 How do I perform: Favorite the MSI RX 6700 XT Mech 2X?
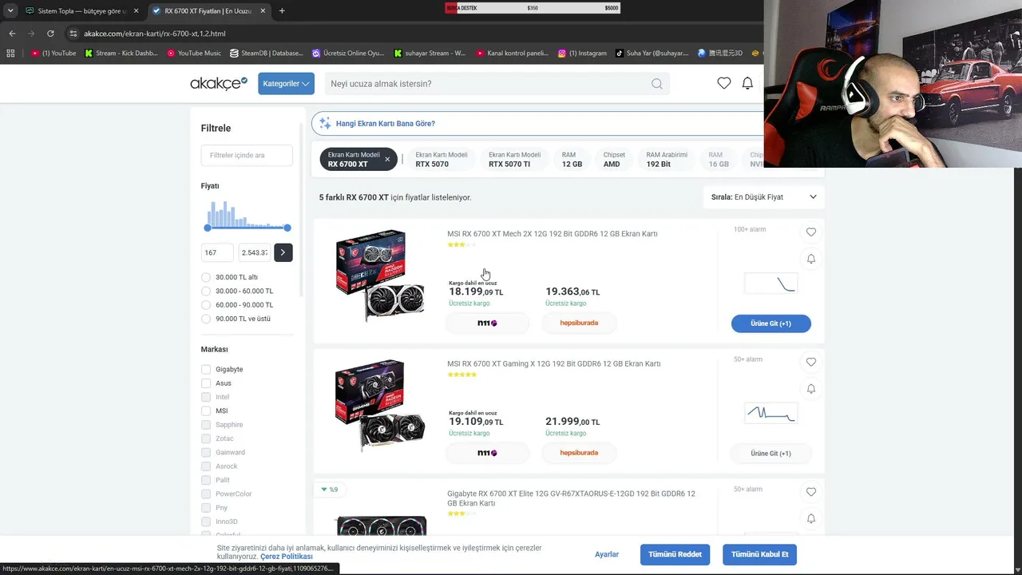(x=811, y=232)
